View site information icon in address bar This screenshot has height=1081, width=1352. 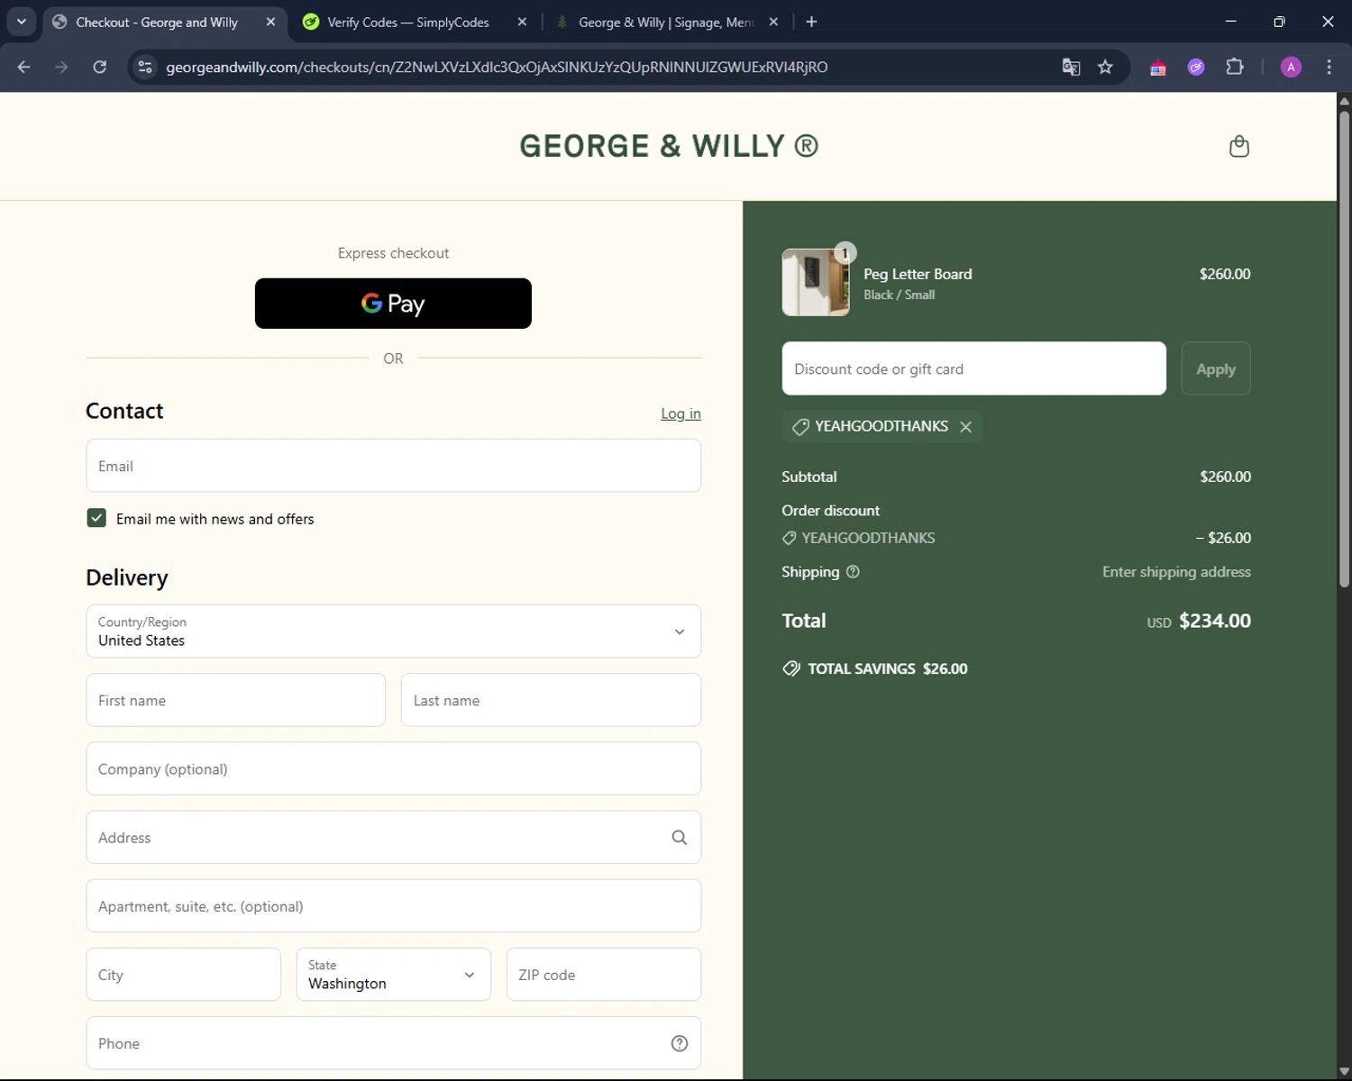(x=145, y=67)
